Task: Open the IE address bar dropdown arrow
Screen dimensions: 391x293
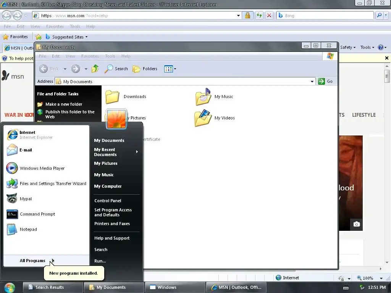Action: click(238, 15)
